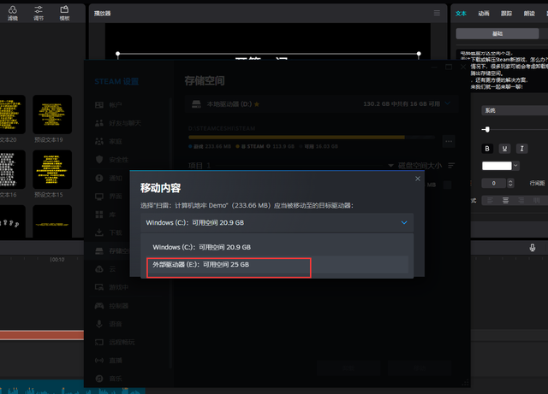Click the white text color swatch
The image size is (548, 394).
tap(497, 166)
